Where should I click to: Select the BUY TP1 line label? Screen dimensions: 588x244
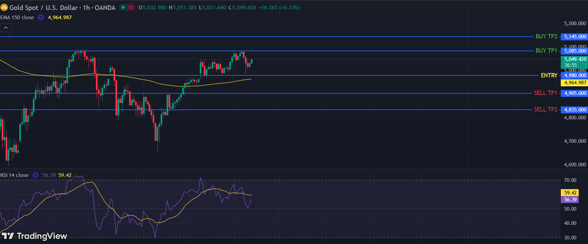click(x=546, y=51)
